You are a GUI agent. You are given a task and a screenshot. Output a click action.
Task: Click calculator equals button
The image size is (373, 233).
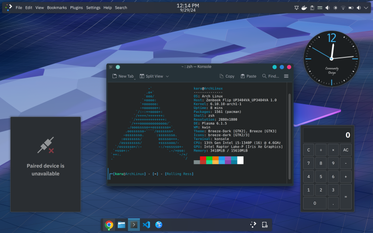[x=345, y=197]
